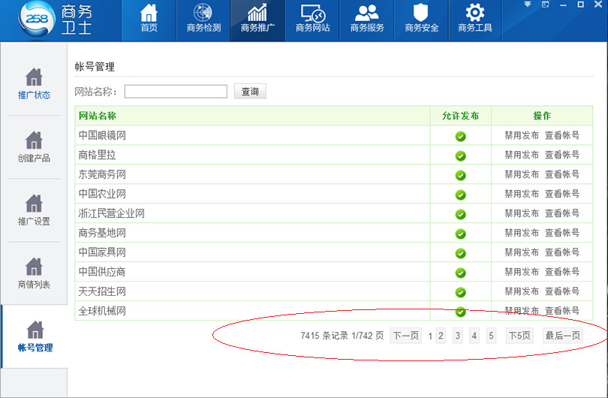608x398 pixels.
Task: Click green check for 中国供应商
Action: 461,273
